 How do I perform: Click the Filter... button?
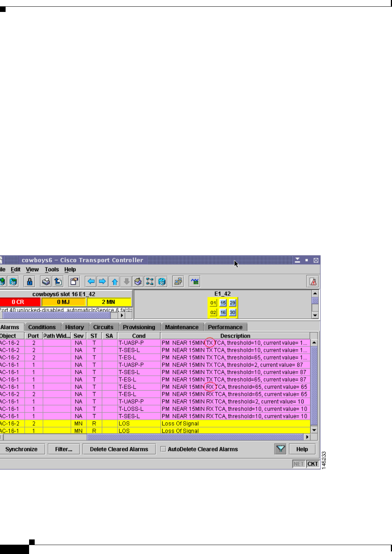64,449
